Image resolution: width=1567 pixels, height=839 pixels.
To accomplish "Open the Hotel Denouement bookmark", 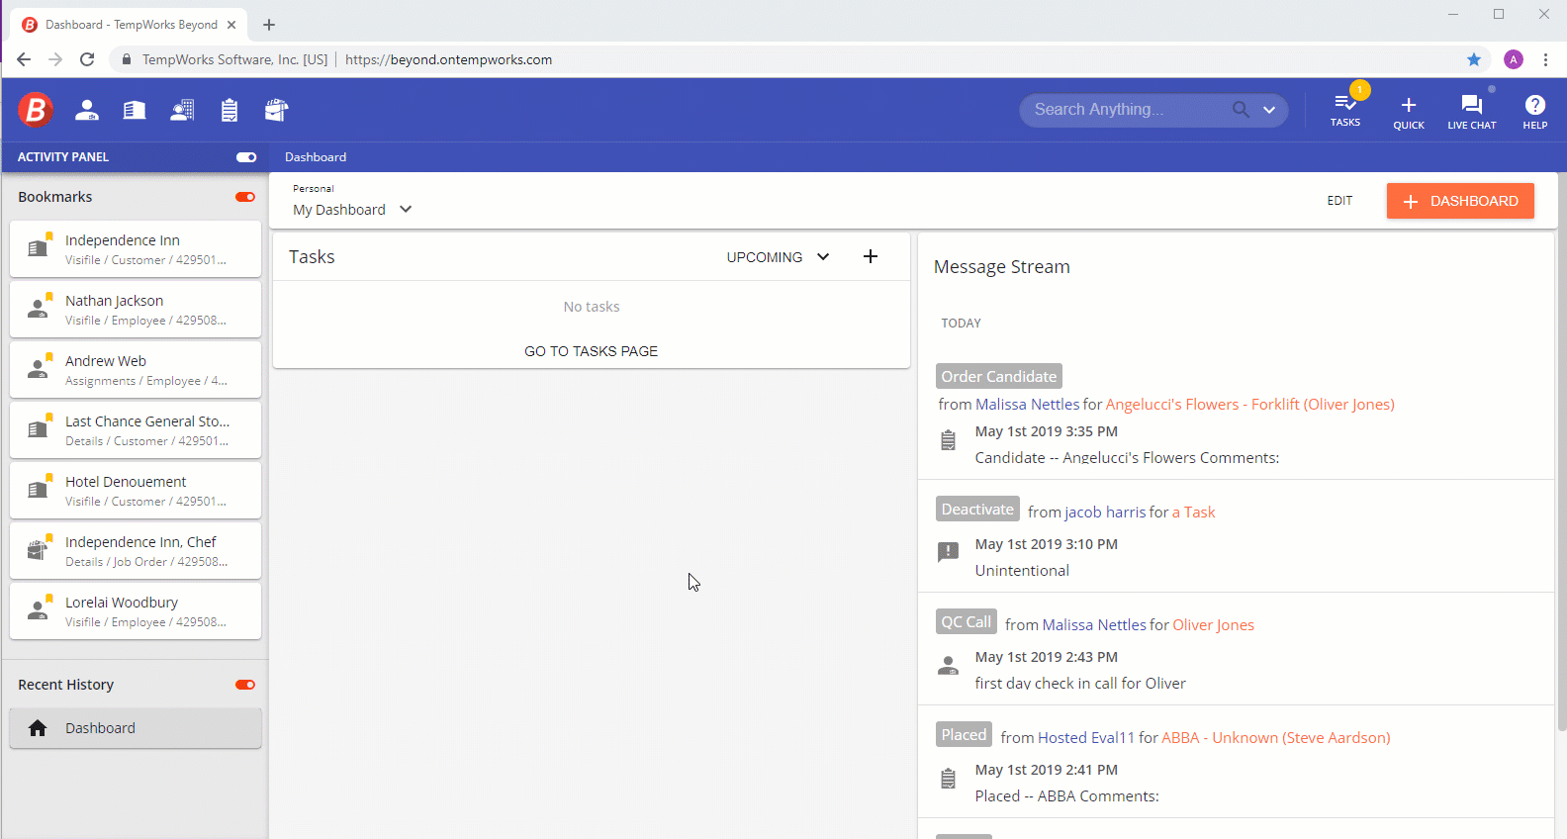I will (136, 491).
